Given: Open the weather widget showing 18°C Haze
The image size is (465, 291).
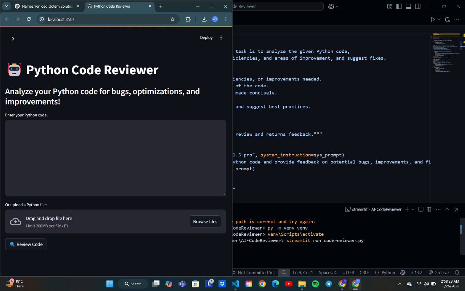Looking at the screenshot, I should click(x=15, y=284).
